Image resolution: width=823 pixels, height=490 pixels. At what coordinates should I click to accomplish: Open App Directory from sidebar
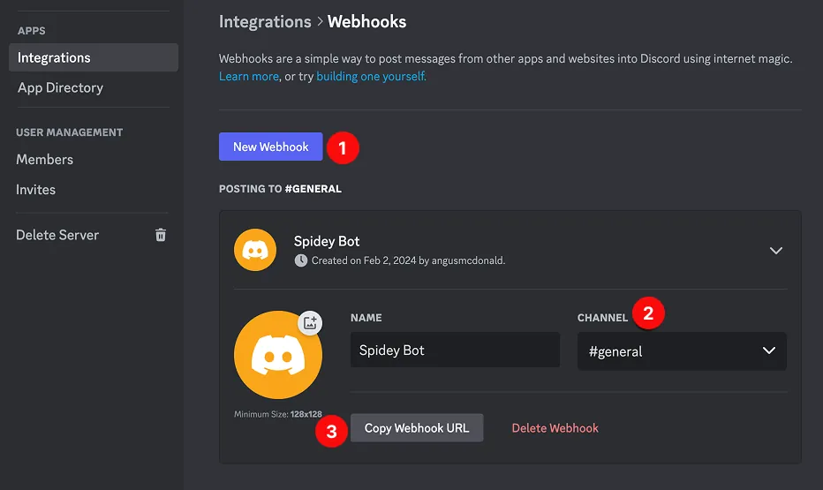[60, 87]
